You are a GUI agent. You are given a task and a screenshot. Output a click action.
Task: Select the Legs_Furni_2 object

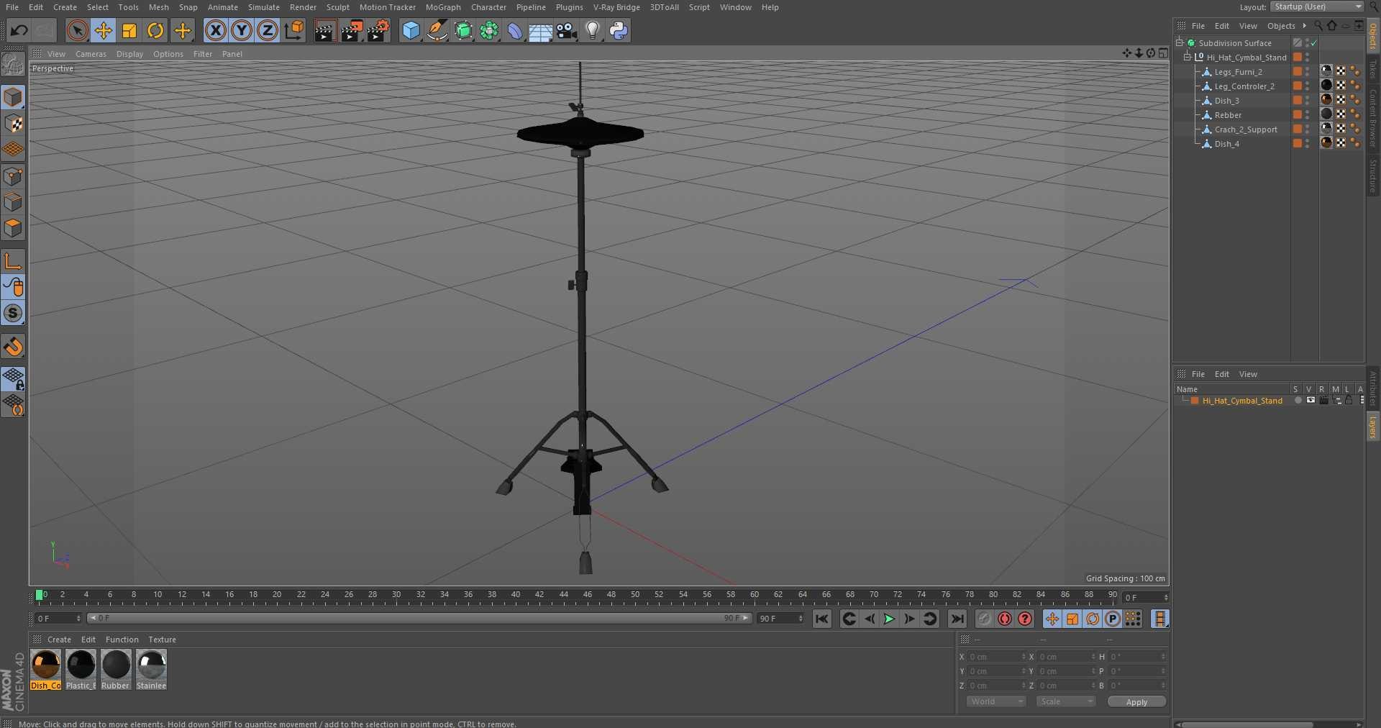pyautogui.click(x=1238, y=72)
